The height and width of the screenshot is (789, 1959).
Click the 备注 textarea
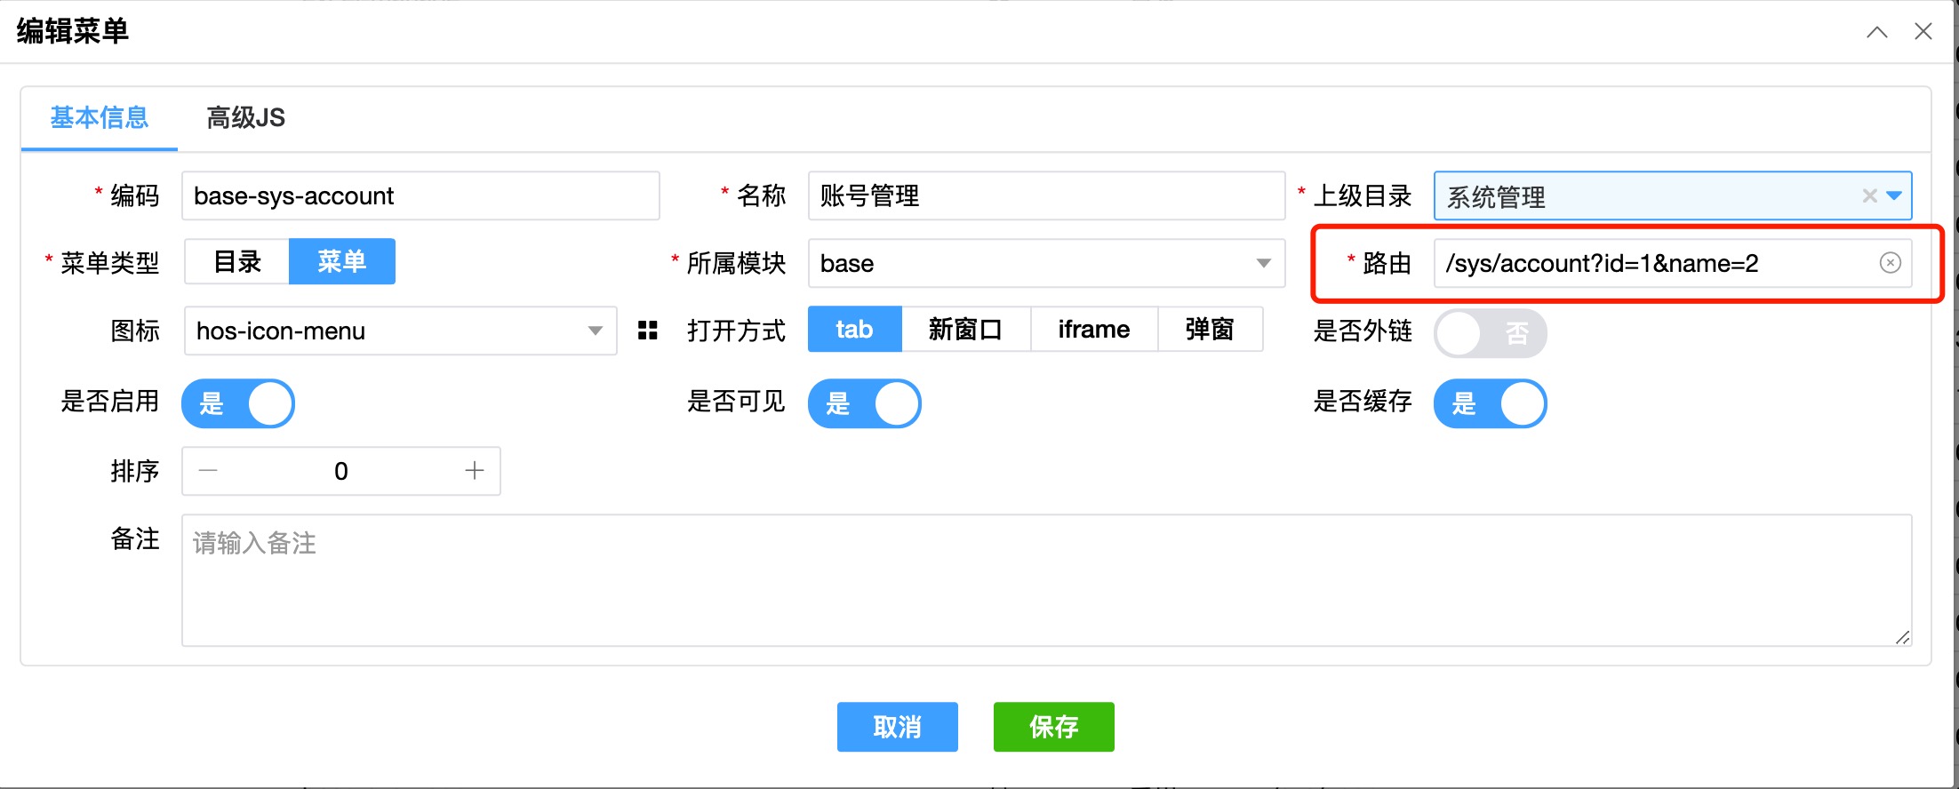click(x=1047, y=580)
